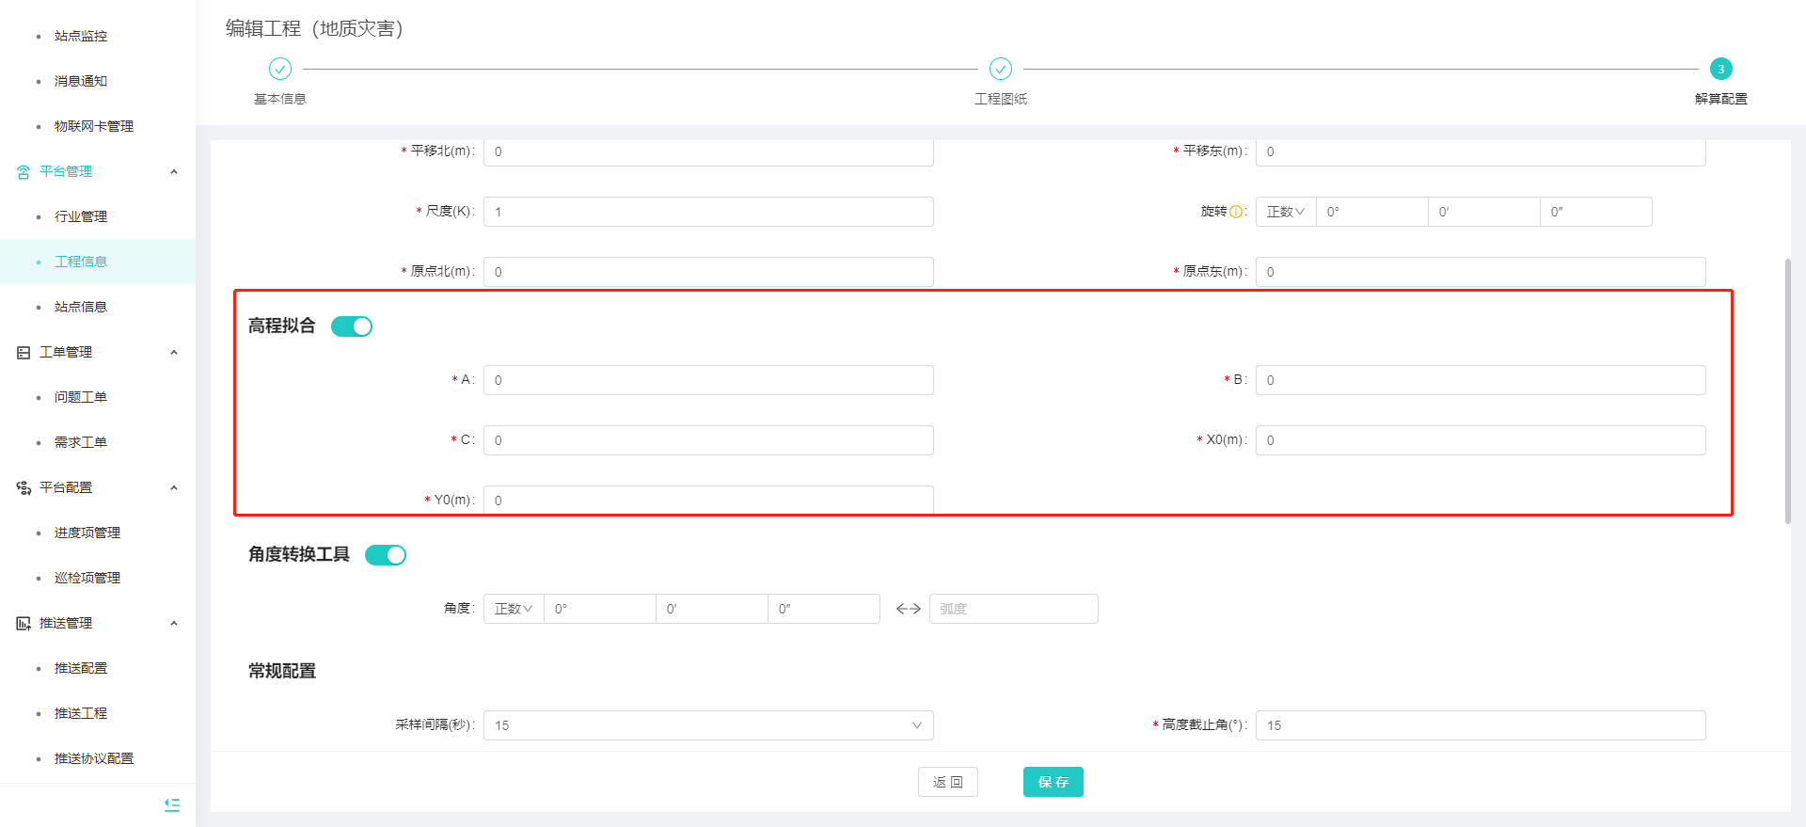Click the 基本信息 step checkmark icon

click(x=280, y=69)
